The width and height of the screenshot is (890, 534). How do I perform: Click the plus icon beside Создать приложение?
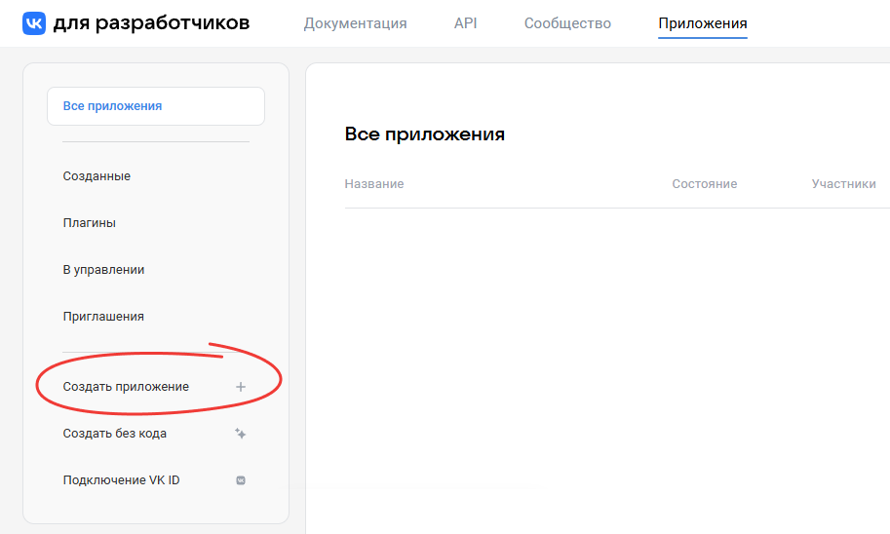point(241,387)
